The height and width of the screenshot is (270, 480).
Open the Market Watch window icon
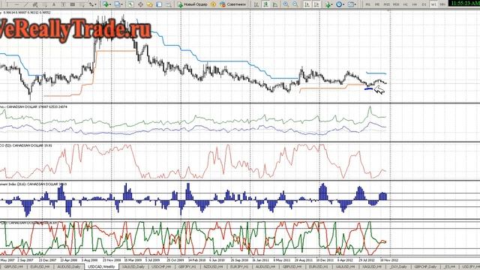130,4
